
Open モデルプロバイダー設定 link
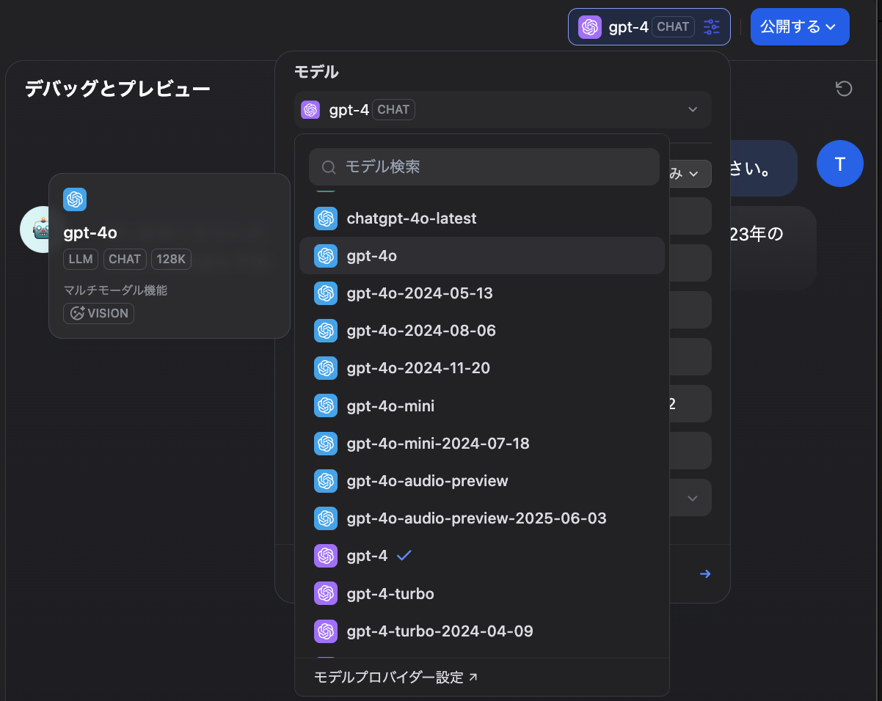click(393, 677)
